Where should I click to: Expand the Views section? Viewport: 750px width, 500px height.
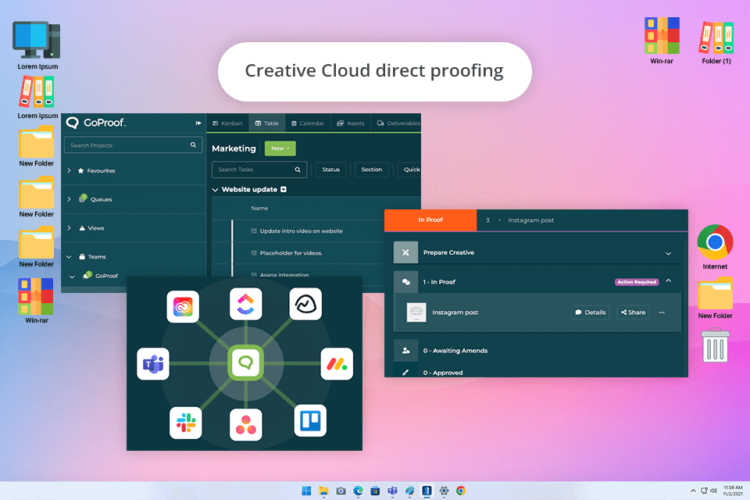[x=69, y=228]
